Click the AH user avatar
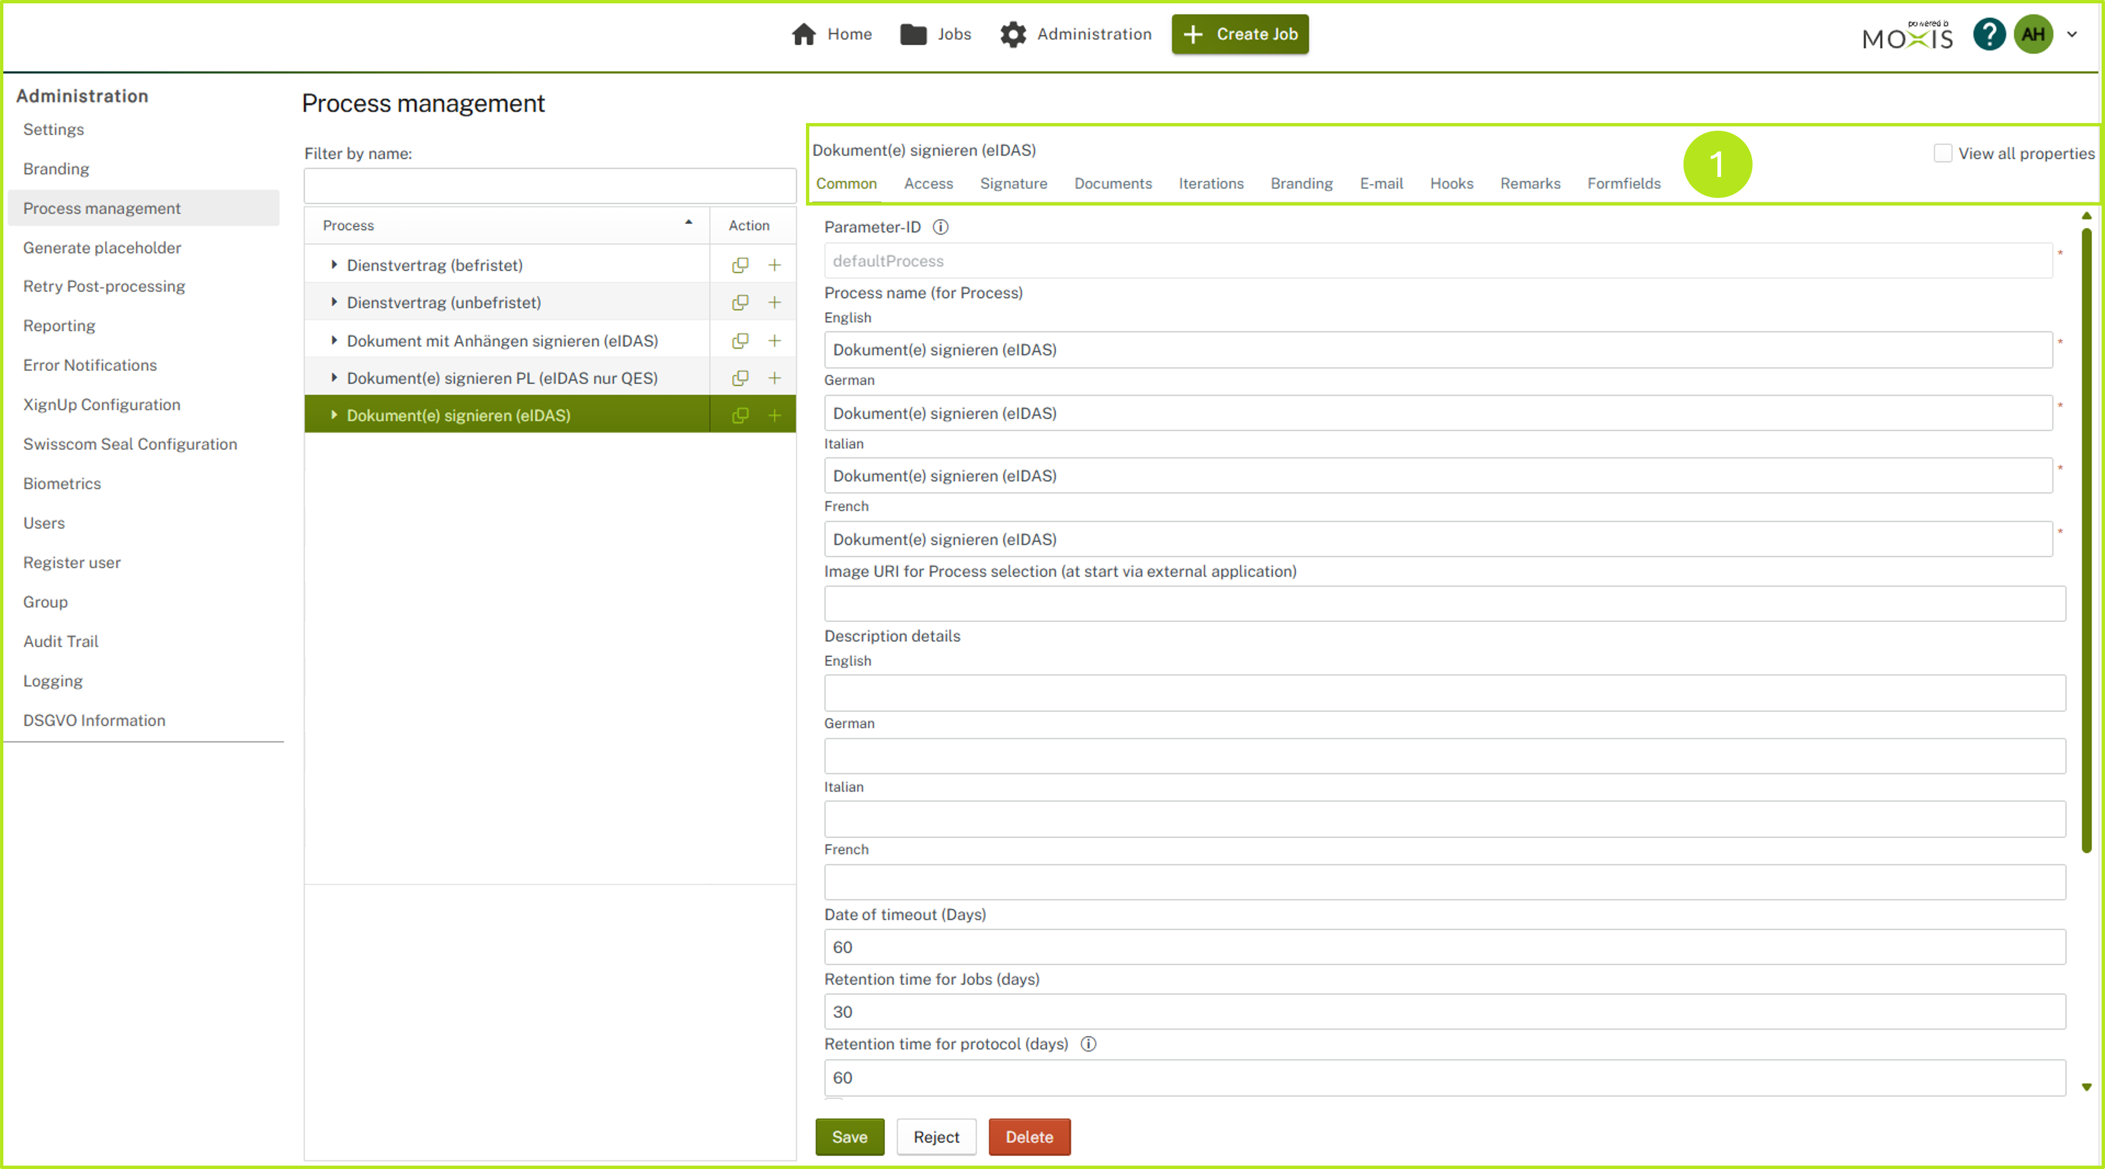2105x1169 pixels. tap(2033, 34)
